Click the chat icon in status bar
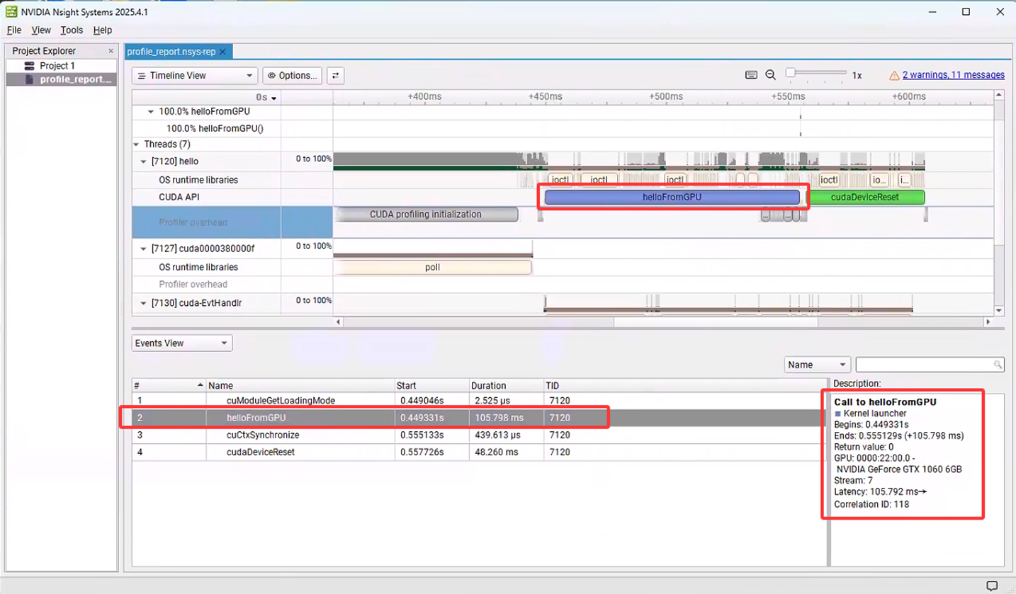The width and height of the screenshot is (1016, 594). [992, 586]
